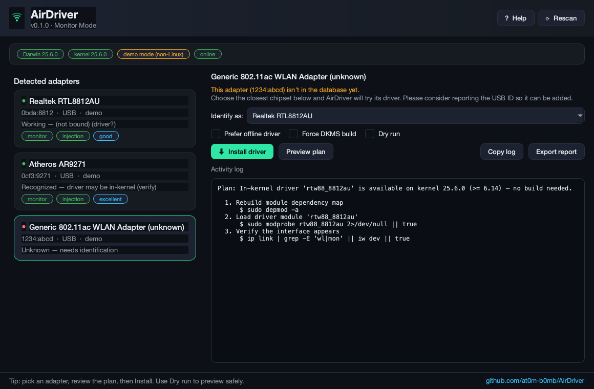Click 'Rebuild module dependency map' step line
Screen dimensions: 594x389
click(284, 202)
